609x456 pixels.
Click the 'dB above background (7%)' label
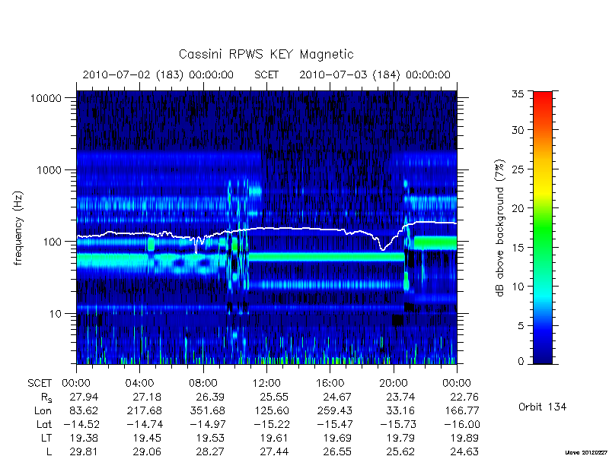tap(500, 228)
